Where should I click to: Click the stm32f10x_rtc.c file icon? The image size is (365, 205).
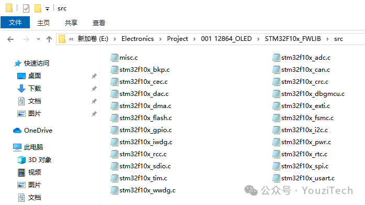pos(276,154)
